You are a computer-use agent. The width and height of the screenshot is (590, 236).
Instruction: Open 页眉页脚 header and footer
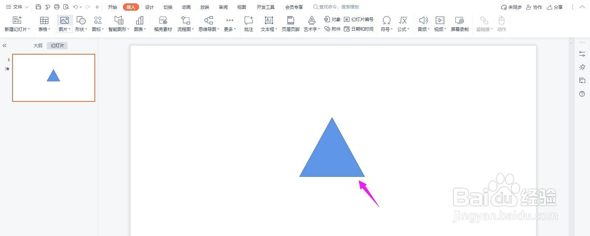(291, 24)
